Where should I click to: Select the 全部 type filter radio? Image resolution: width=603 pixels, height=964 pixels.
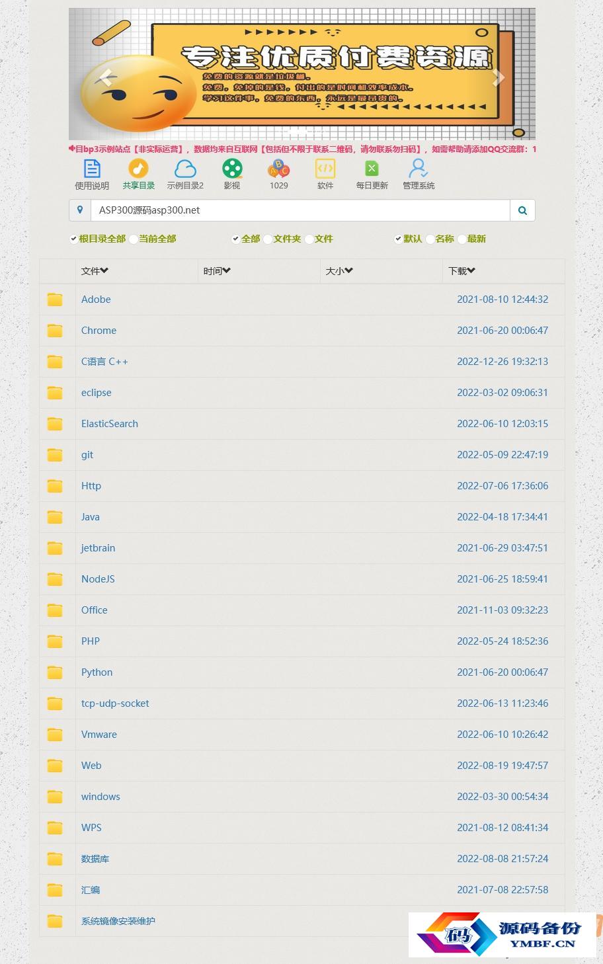click(x=236, y=239)
